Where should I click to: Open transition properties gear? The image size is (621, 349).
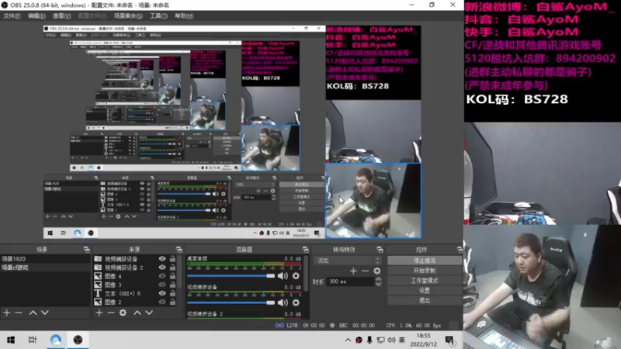377,271
